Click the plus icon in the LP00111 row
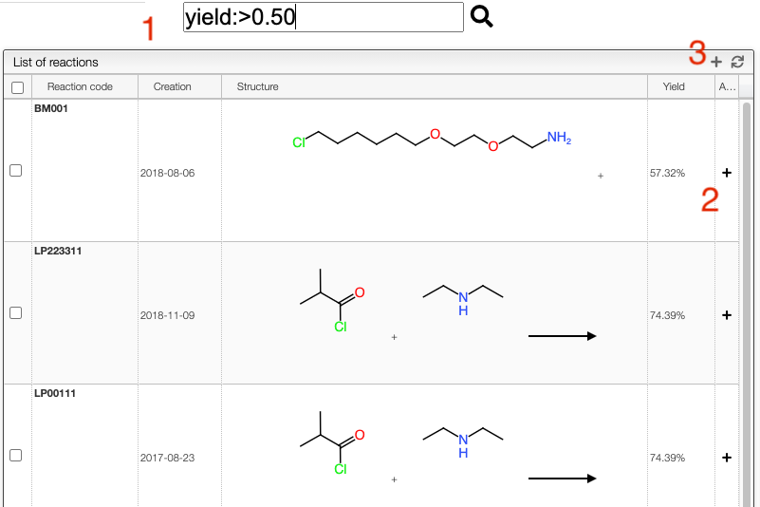The height and width of the screenshot is (507, 760). click(x=727, y=458)
